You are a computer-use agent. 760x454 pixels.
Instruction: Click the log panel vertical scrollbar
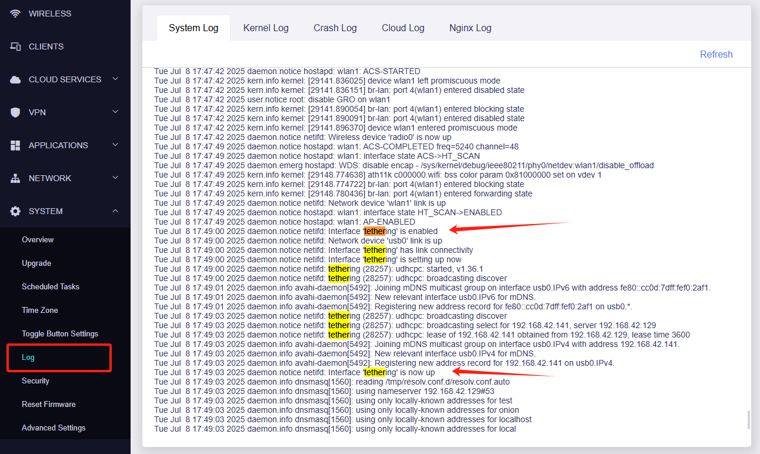tap(748, 420)
